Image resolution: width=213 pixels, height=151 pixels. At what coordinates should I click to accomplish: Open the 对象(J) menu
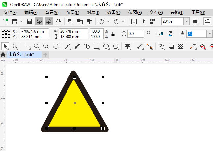[93, 13]
